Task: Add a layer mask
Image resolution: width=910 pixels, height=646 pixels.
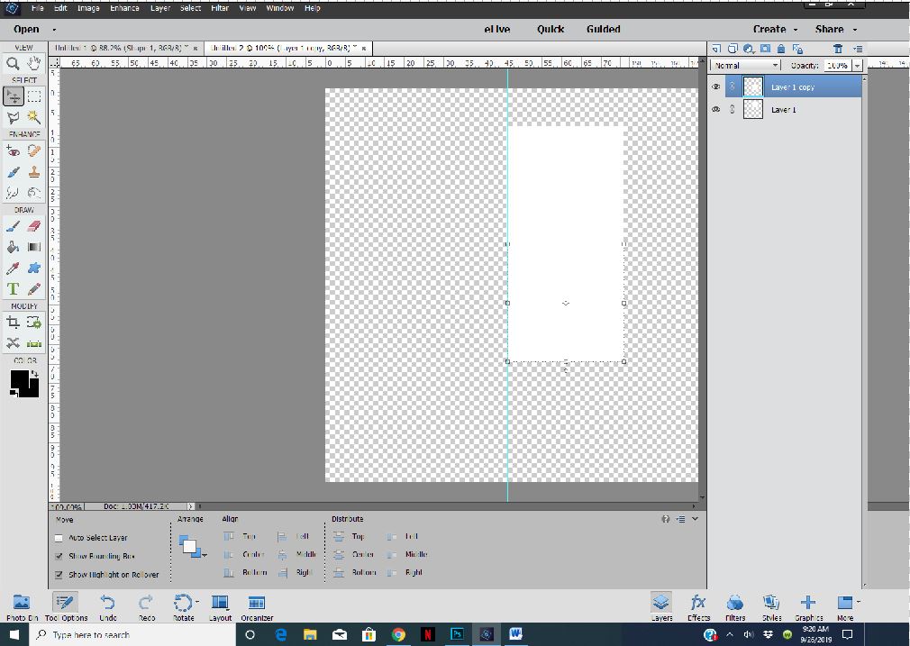Action: (x=766, y=49)
